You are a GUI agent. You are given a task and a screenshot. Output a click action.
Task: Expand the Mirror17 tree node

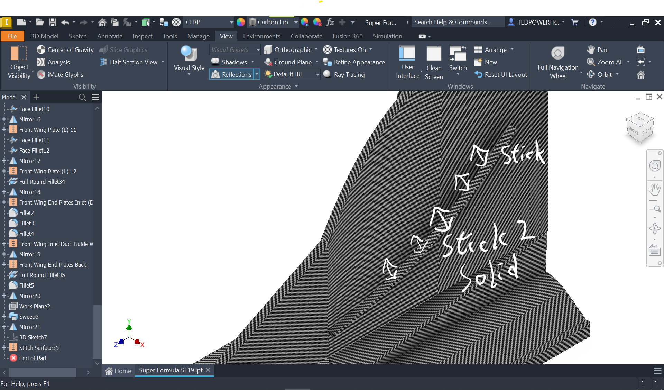pyautogui.click(x=3, y=161)
